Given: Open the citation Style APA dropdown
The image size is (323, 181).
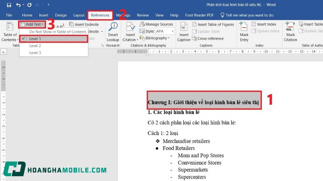Looking at the screenshot, I should click(x=165, y=31).
